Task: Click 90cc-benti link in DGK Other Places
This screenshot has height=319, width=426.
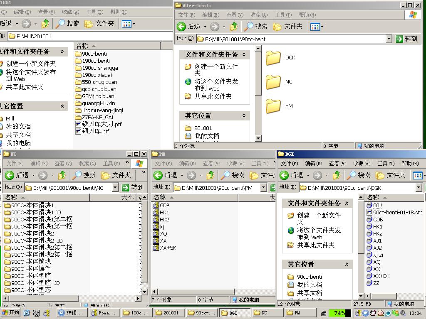Action: click(310, 277)
